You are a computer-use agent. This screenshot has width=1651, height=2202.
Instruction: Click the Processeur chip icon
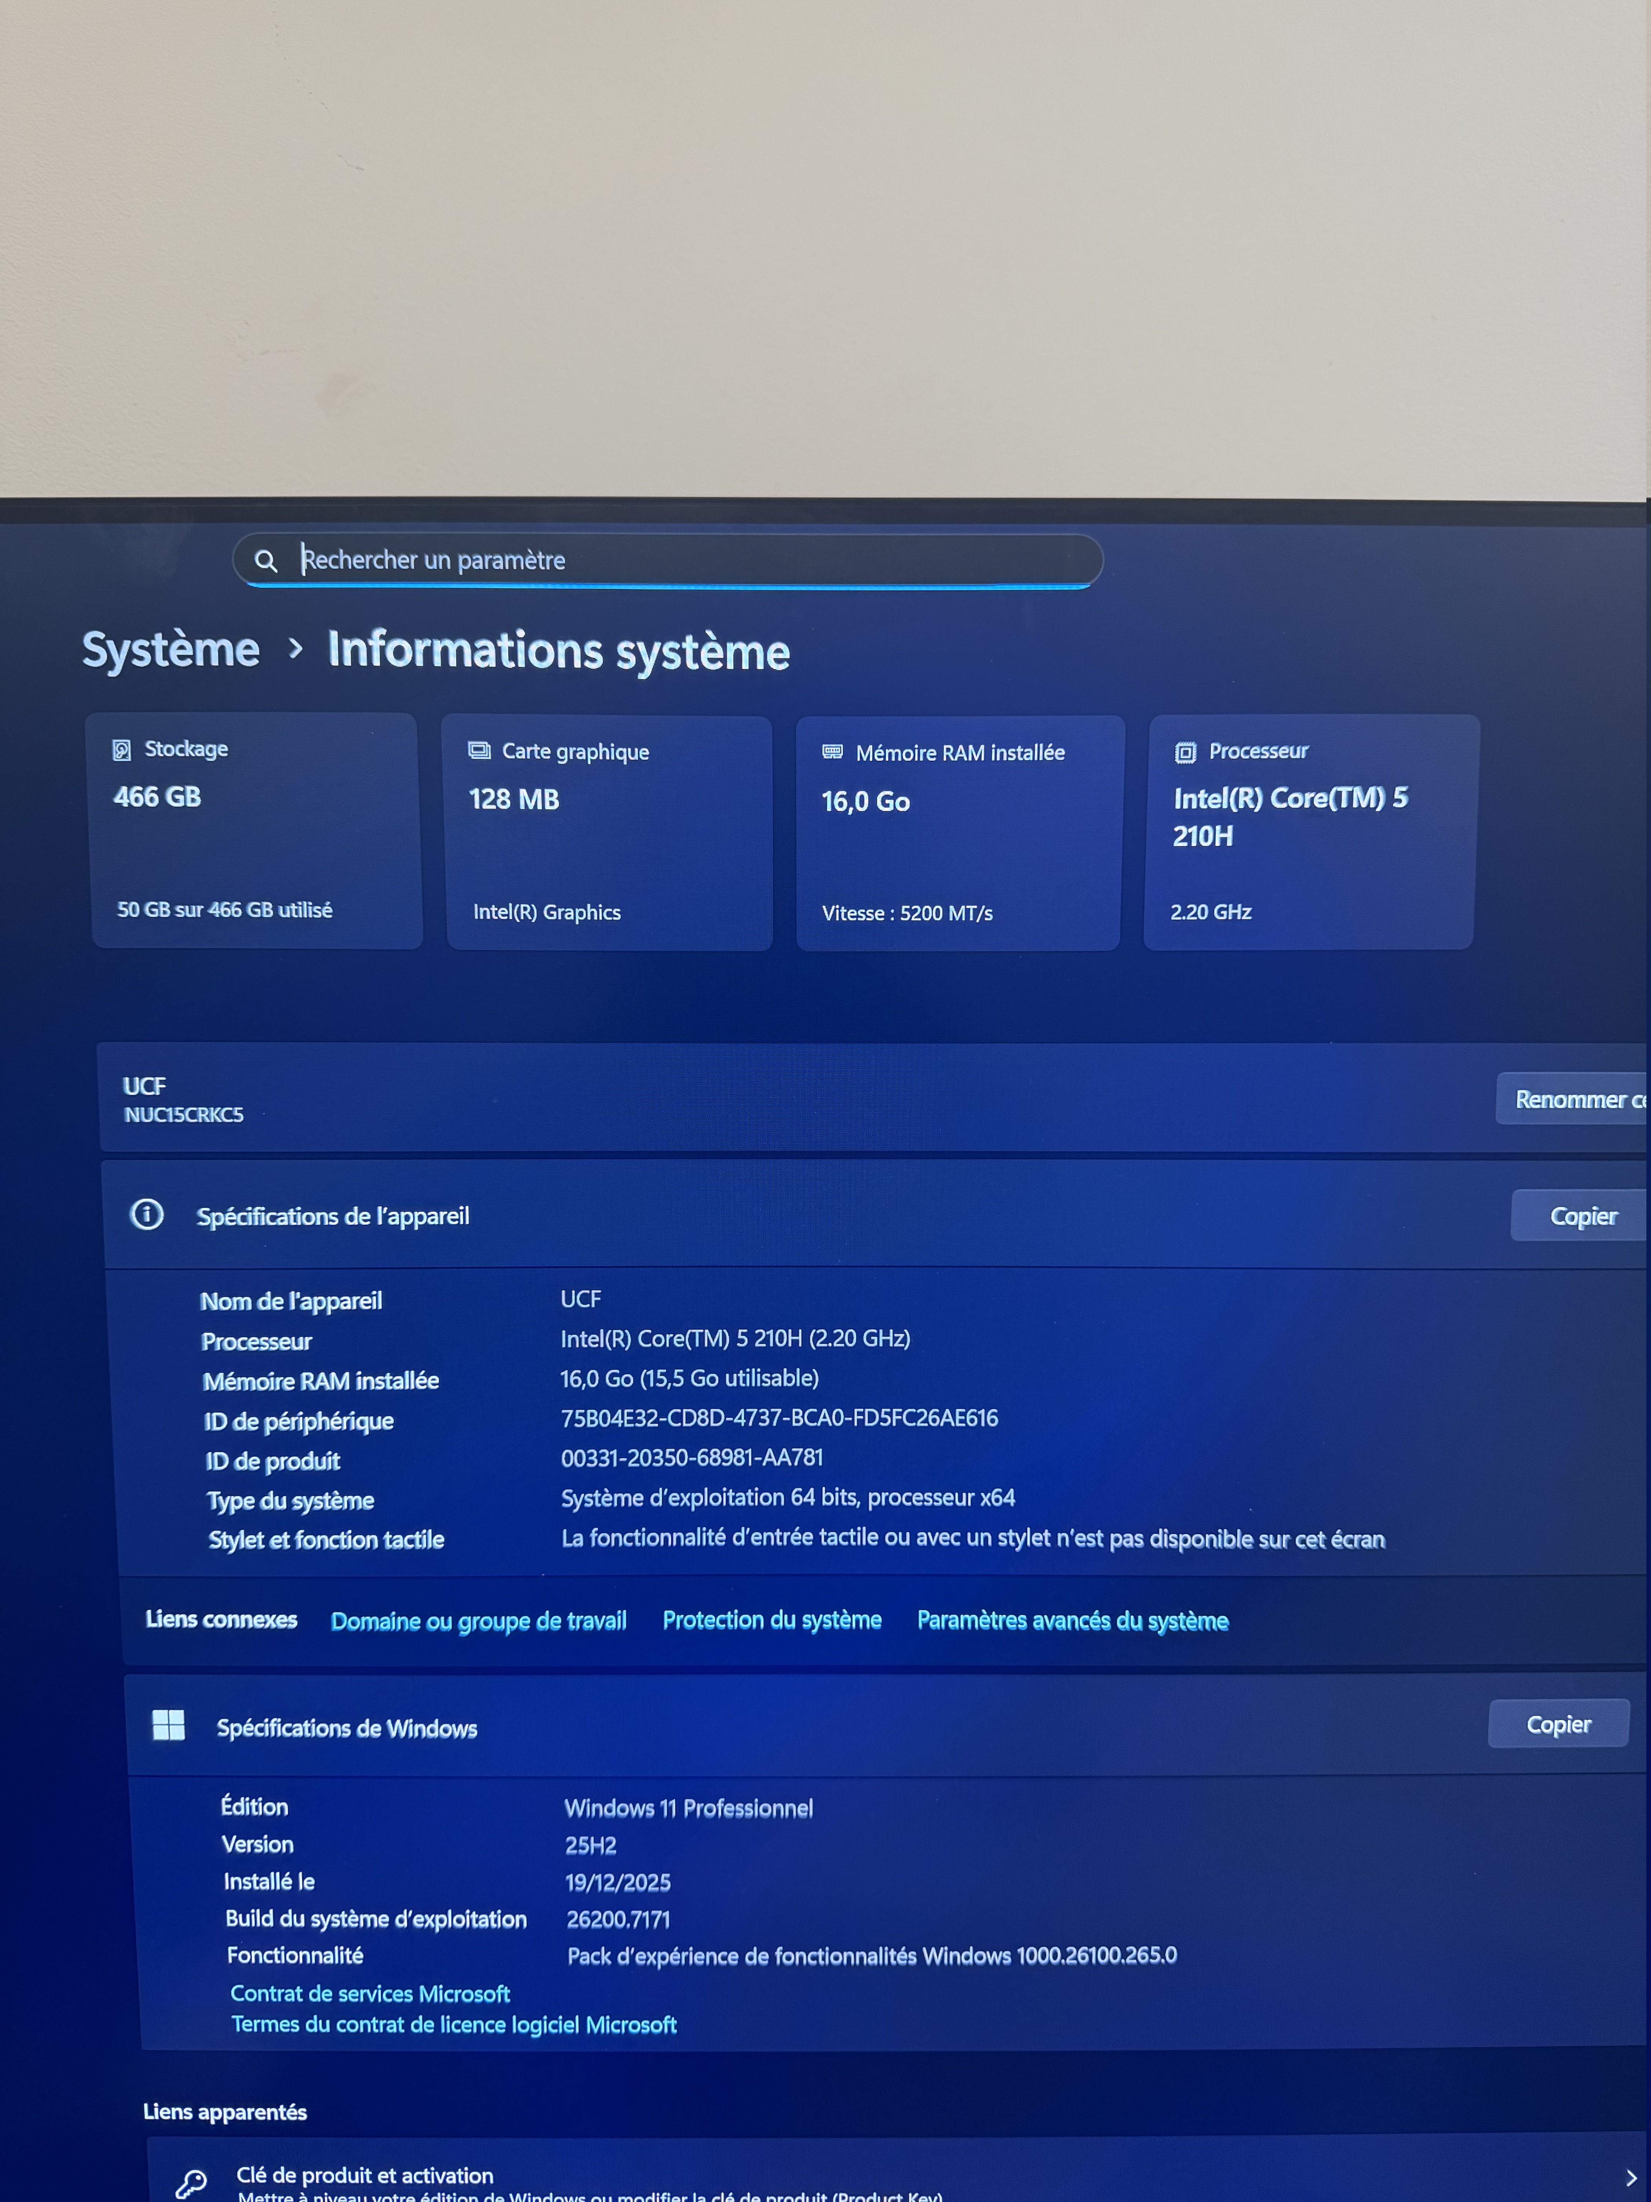pos(1184,753)
